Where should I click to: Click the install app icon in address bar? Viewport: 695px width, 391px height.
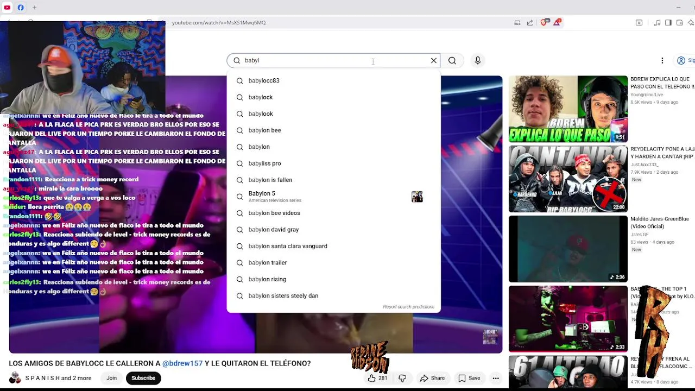click(x=517, y=23)
